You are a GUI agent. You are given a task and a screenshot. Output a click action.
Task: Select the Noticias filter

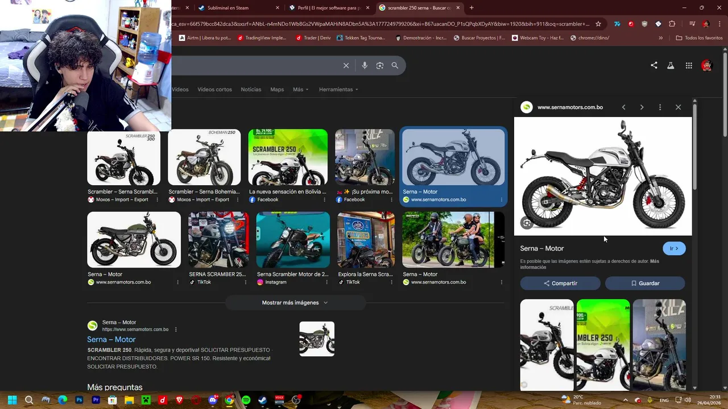(x=251, y=89)
